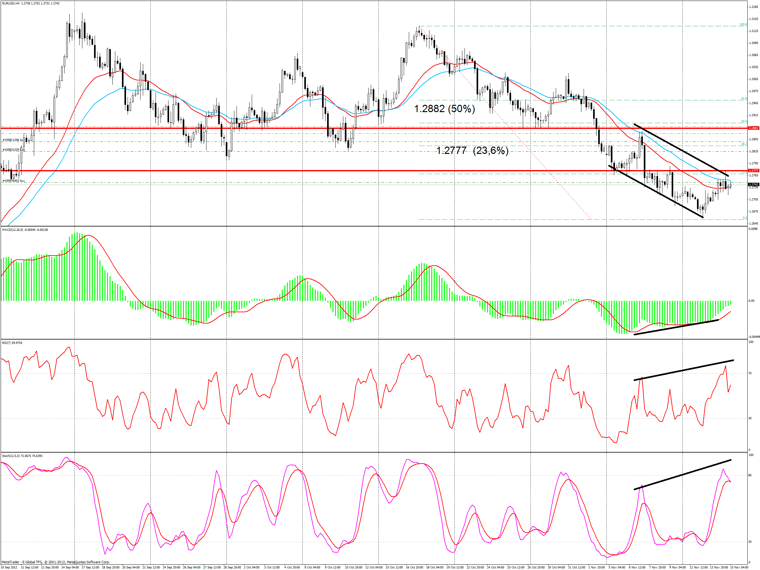Click the '10 Sep 2012' date on time axis
This screenshot has width=760, height=570.
pyautogui.click(x=9, y=567)
